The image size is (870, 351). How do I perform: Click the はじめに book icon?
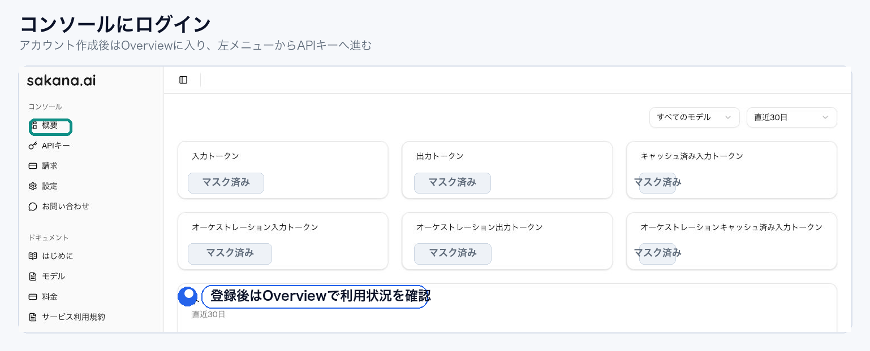pos(33,256)
